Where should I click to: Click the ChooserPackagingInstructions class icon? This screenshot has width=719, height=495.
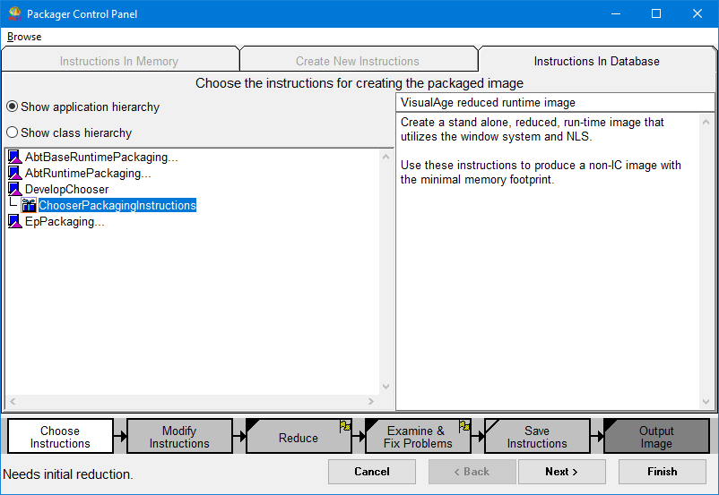(29, 206)
